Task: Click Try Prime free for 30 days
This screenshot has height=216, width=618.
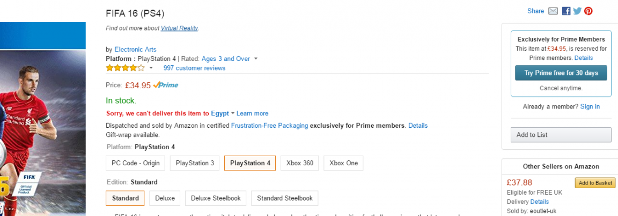Action: [x=561, y=73]
